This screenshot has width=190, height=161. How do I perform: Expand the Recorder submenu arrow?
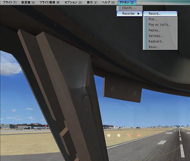click(x=138, y=13)
